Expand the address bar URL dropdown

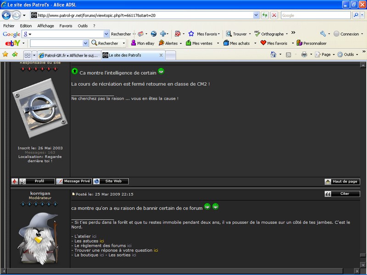(x=256, y=16)
